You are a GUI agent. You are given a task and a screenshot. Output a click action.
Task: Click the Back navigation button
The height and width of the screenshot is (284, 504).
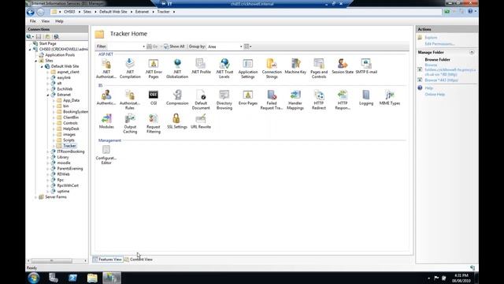click(31, 13)
